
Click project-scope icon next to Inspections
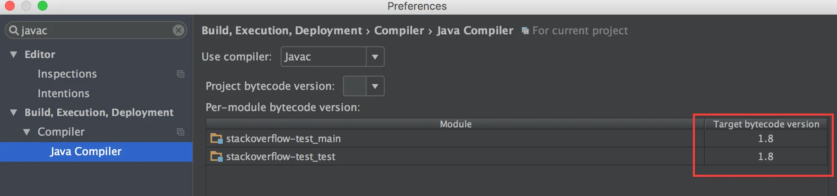tap(181, 74)
